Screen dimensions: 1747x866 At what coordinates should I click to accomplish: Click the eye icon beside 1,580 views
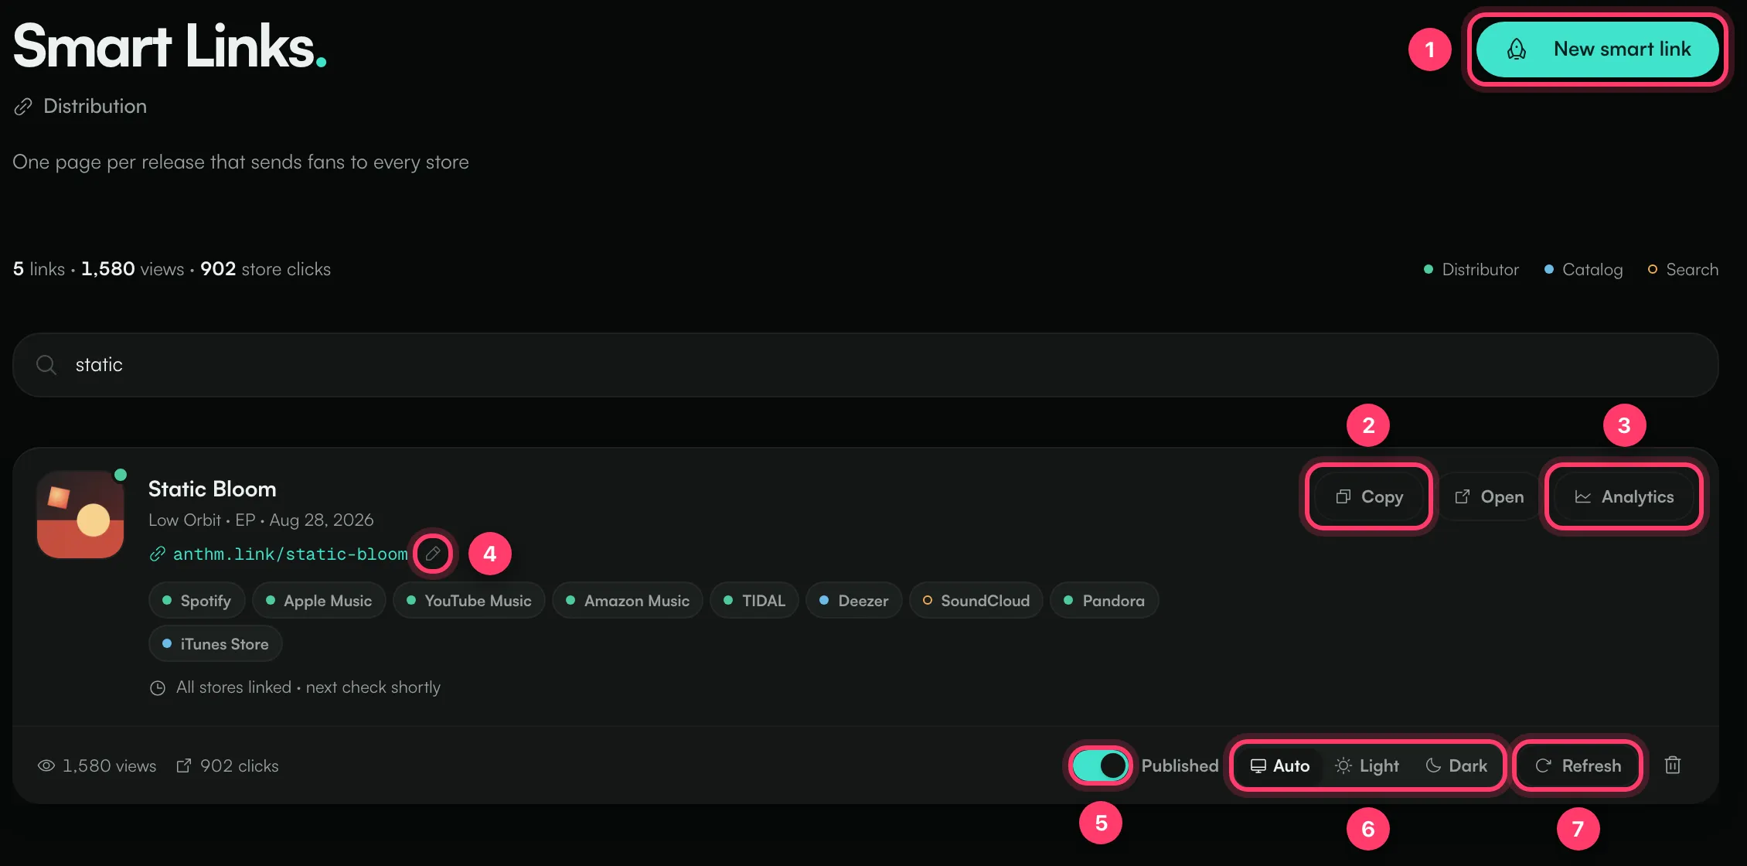coord(46,765)
